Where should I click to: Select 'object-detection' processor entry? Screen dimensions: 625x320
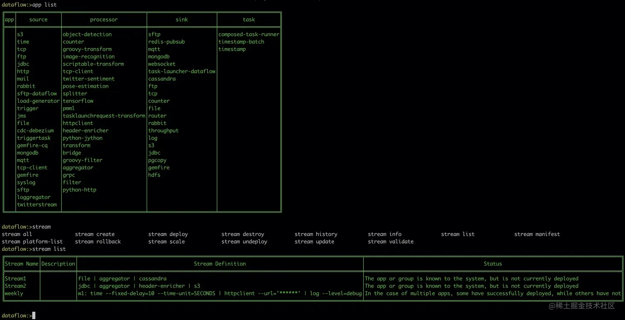point(87,34)
